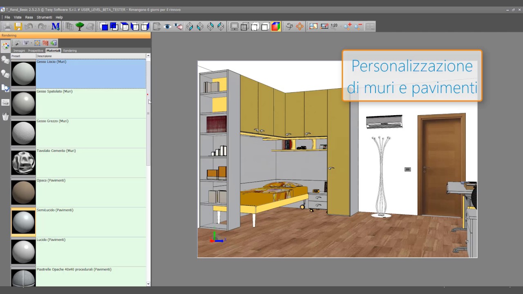Image resolution: width=523 pixels, height=294 pixels.
Task: Select the third cyan axonometric cube icon
Action: (210, 27)
